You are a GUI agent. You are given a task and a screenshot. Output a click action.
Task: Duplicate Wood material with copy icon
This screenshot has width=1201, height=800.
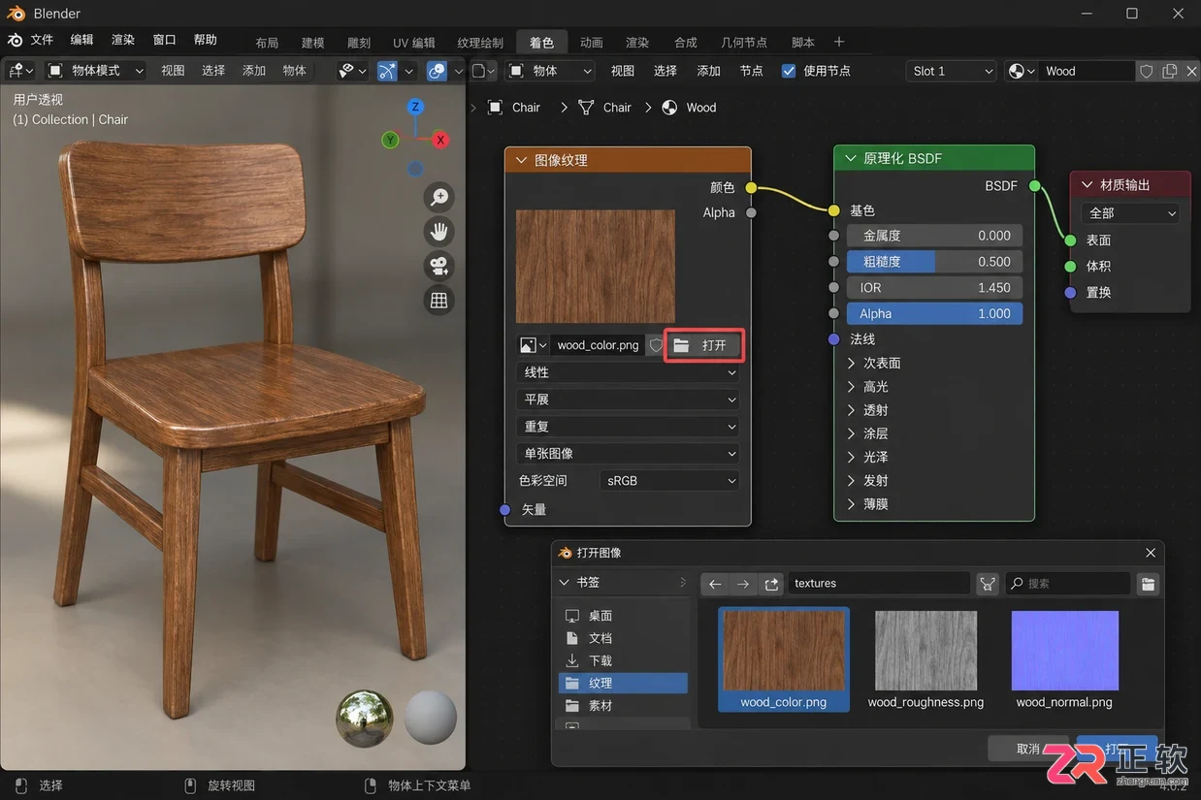click(x=1169, y=71)
